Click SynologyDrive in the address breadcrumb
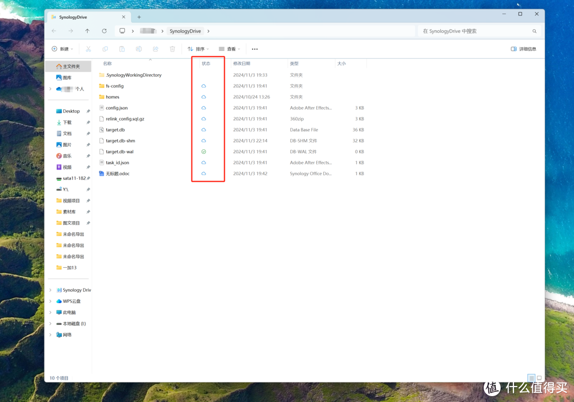The width and height of the screenshot is (574, 402). 185,31
